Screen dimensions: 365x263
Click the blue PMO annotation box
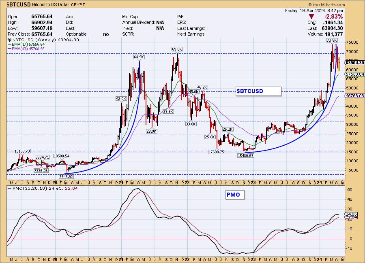coord(235,195)
